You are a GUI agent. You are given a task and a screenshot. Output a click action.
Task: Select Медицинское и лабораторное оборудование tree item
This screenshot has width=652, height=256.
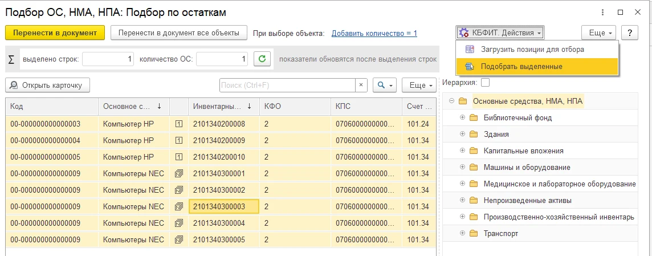(x=560, y=184)
